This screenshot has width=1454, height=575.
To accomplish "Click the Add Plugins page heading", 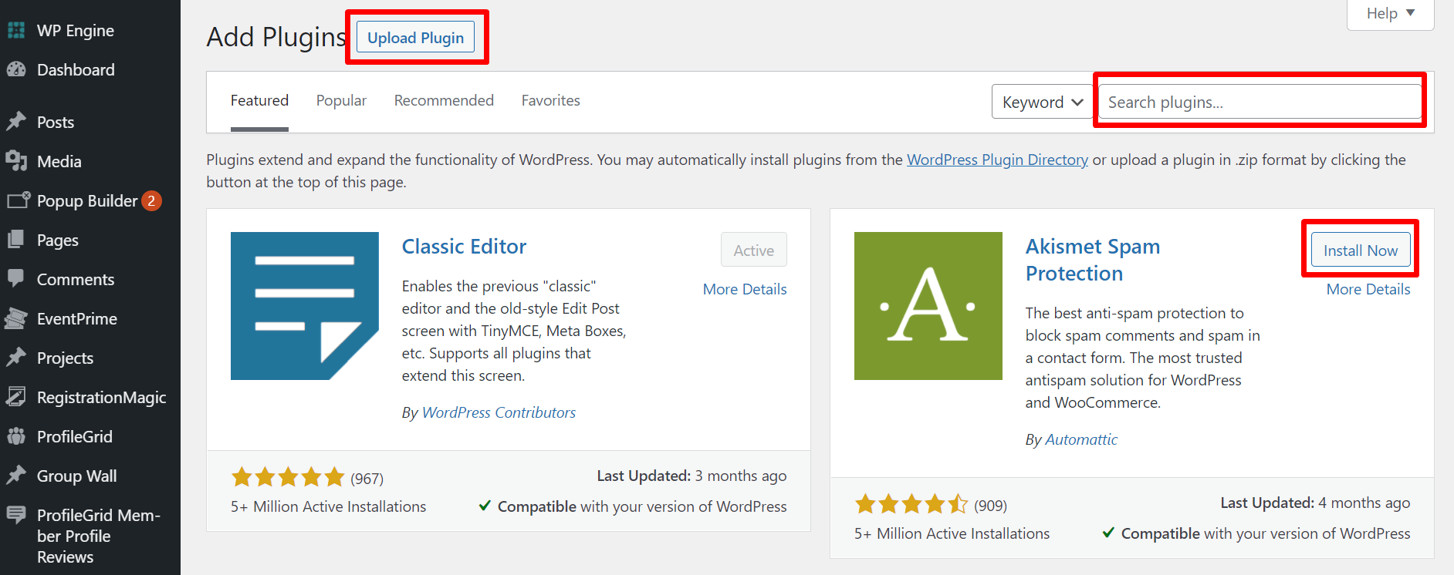I will (x=276, y=37).
